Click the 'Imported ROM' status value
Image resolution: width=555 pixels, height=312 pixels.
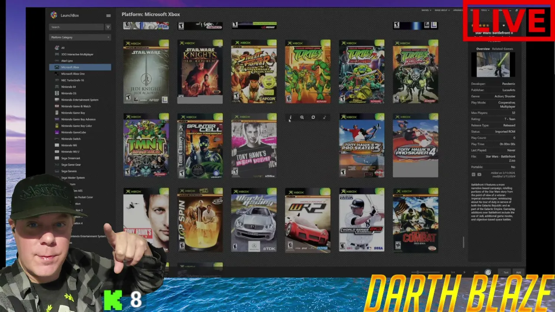[x=506, y=132]
